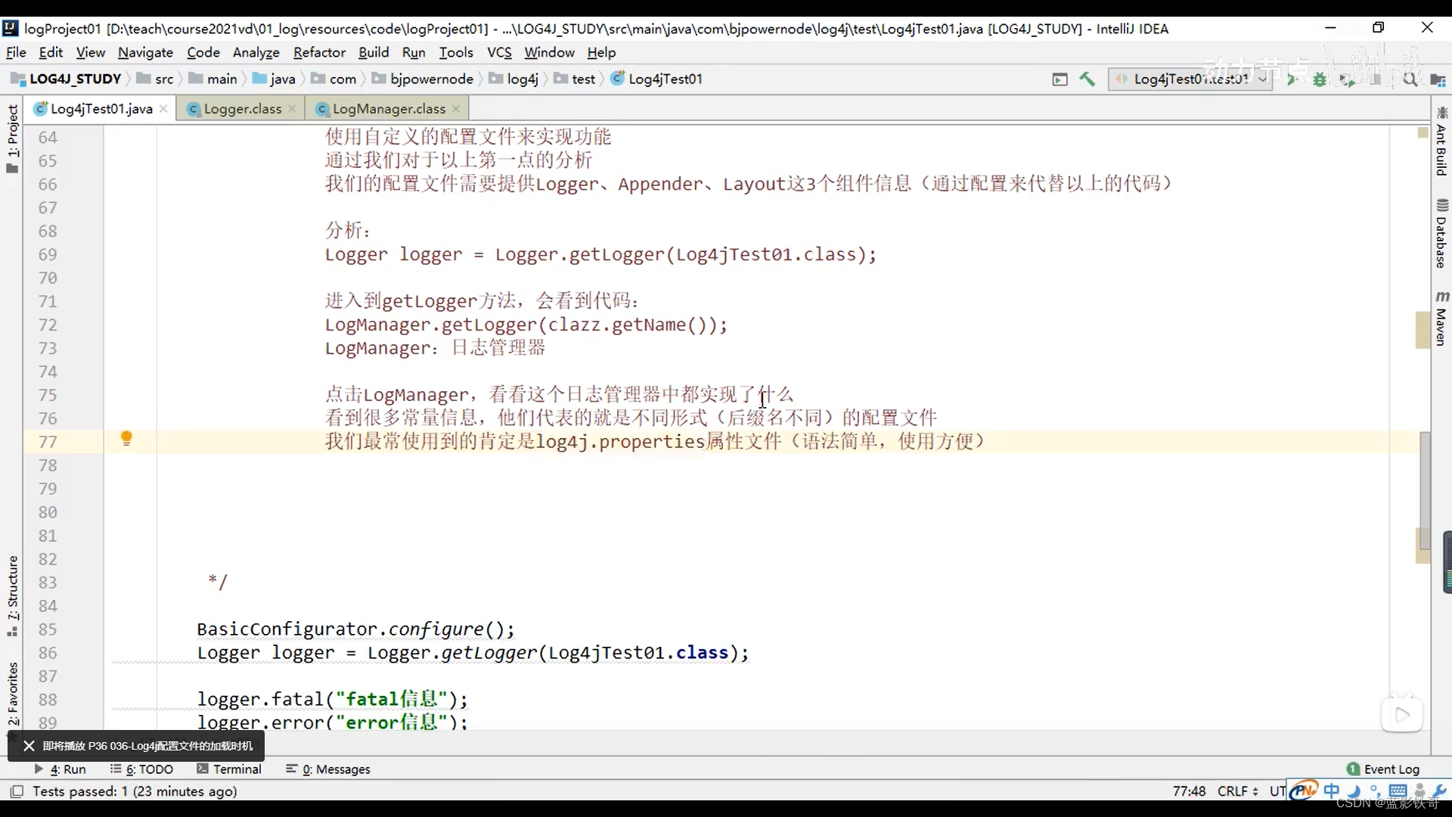Open the 7: Structure tool window

tap(12, 596)
